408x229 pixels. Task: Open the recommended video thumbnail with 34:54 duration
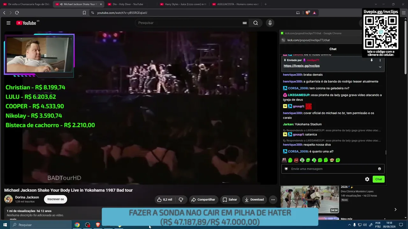click(x=310, y=199)
